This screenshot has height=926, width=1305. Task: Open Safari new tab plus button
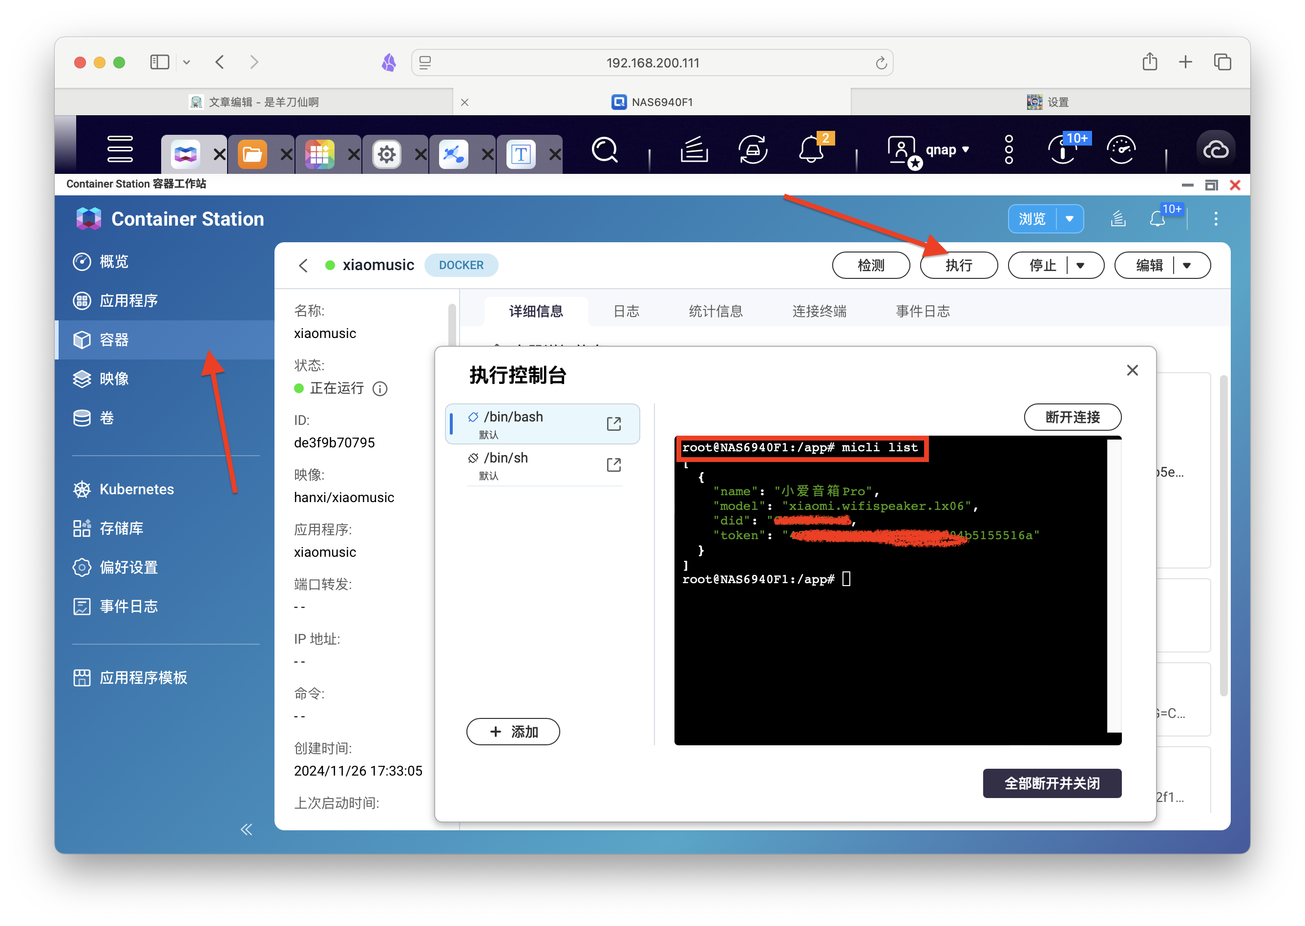pyautogui.click(x=1185, y=62)
